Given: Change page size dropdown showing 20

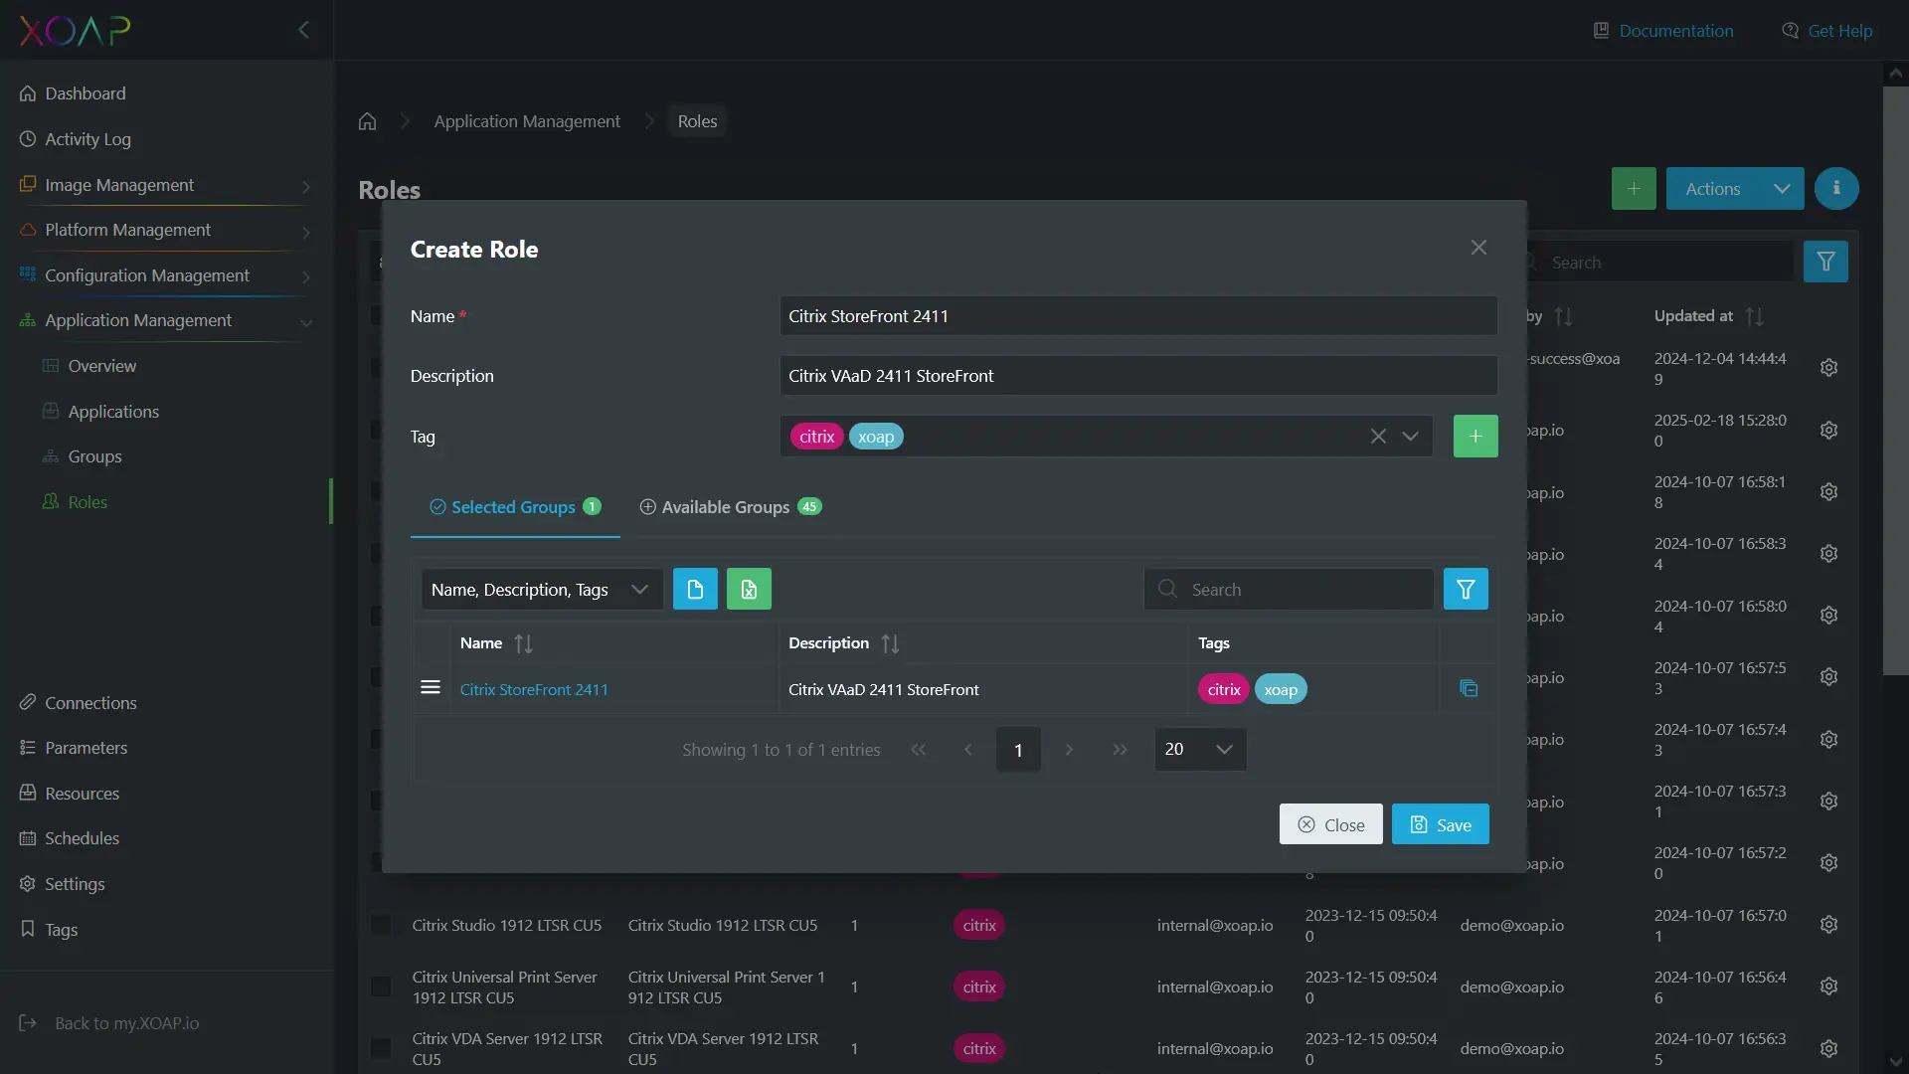Looking at the screenshot, I should 1199,750.
